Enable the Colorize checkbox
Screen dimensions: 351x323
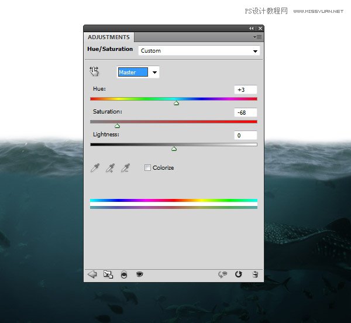click(x=147, y=168)
